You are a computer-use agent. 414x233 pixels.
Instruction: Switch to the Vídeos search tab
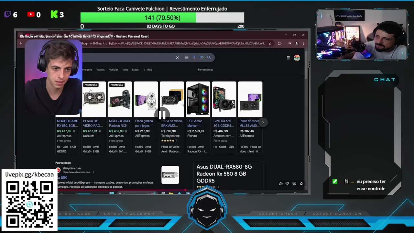pos(101,70)
